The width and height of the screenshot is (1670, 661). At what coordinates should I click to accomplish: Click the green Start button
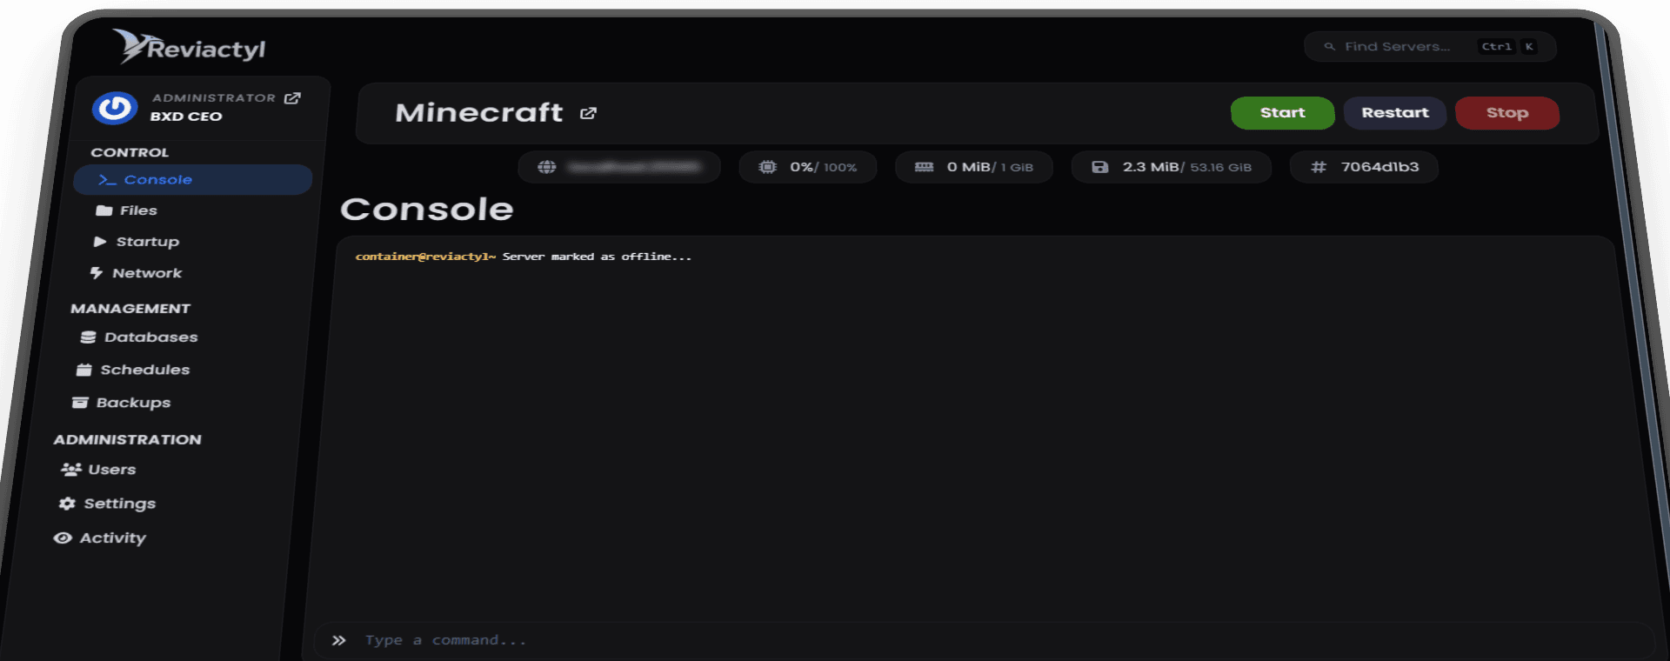coord(1282,113)
